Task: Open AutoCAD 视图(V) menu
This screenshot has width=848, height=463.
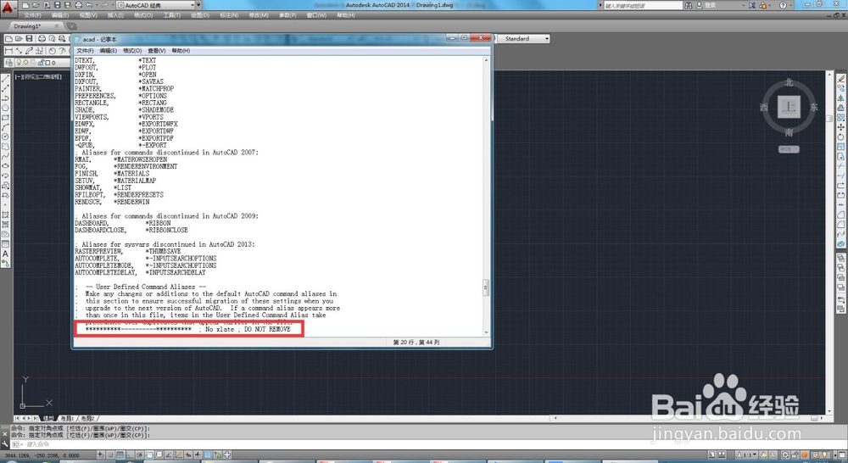Action: click(x=88, y=15)
